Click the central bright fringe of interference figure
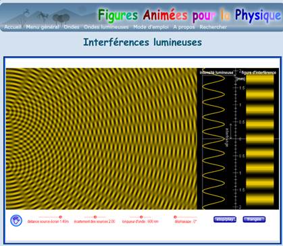The image size is (283, 246). [260, 139]
